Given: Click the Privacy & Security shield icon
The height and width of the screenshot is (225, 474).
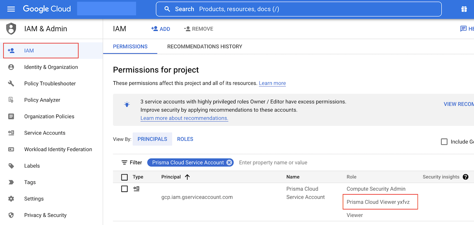Looking at the screenshot, I should [x=11, y=215].
